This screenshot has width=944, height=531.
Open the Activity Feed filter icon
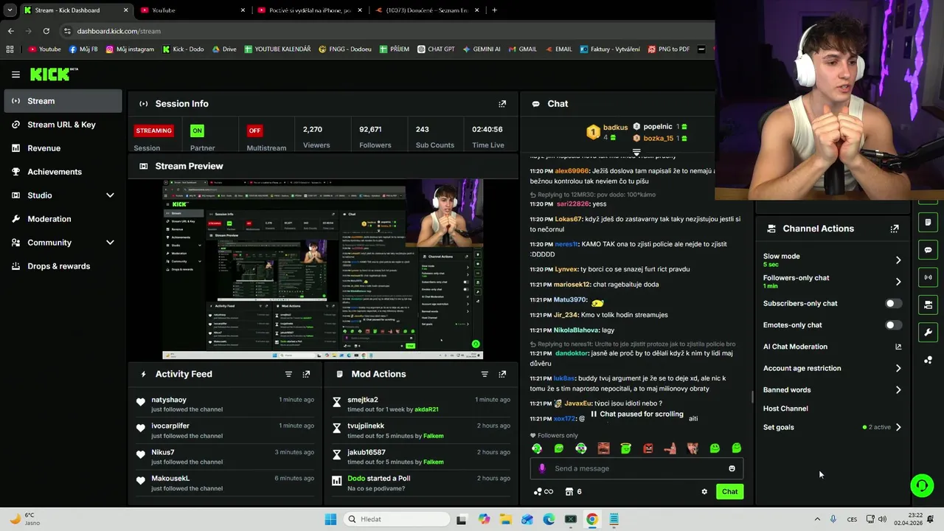[288, 374]
